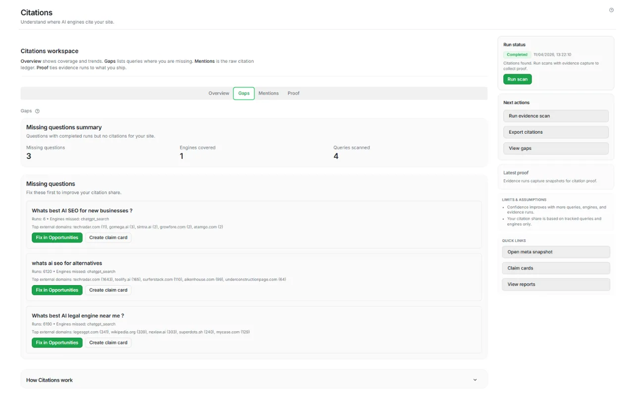The height and width of the screenshot is (396, 634).
Task: Select the question 'whats ai seo for alternatives'
Action: (67, 263)
